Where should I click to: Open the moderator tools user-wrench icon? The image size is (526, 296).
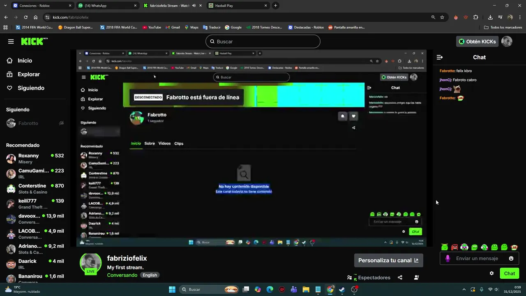click(x=416, y=277)
